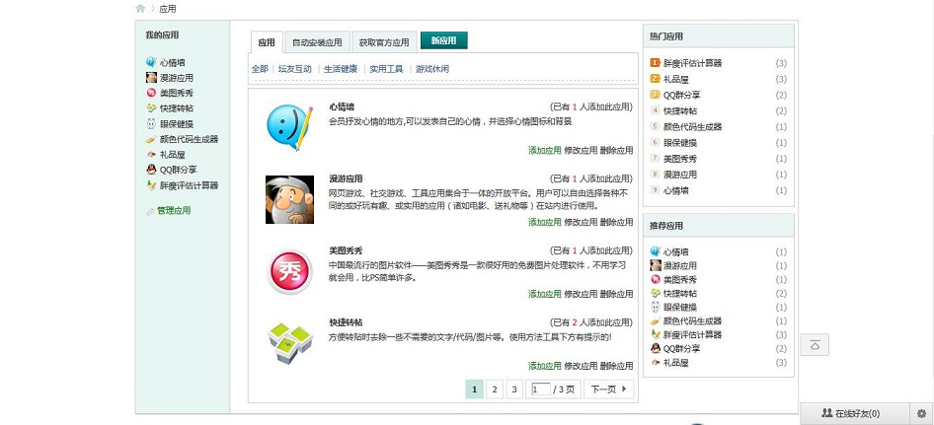Image resolution: width=934 pixels, height=425 pixels.
Task: Filter apps by 全部
Action: click(260, 69)
